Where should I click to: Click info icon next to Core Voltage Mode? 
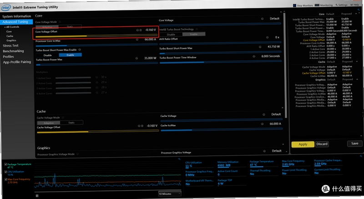pyautogui.click(x=60, y=22)
